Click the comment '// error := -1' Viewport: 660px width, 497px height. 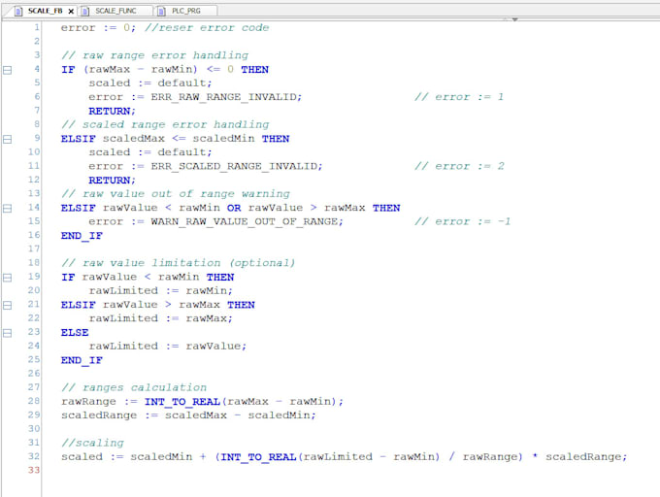click(x=462, y=221)
